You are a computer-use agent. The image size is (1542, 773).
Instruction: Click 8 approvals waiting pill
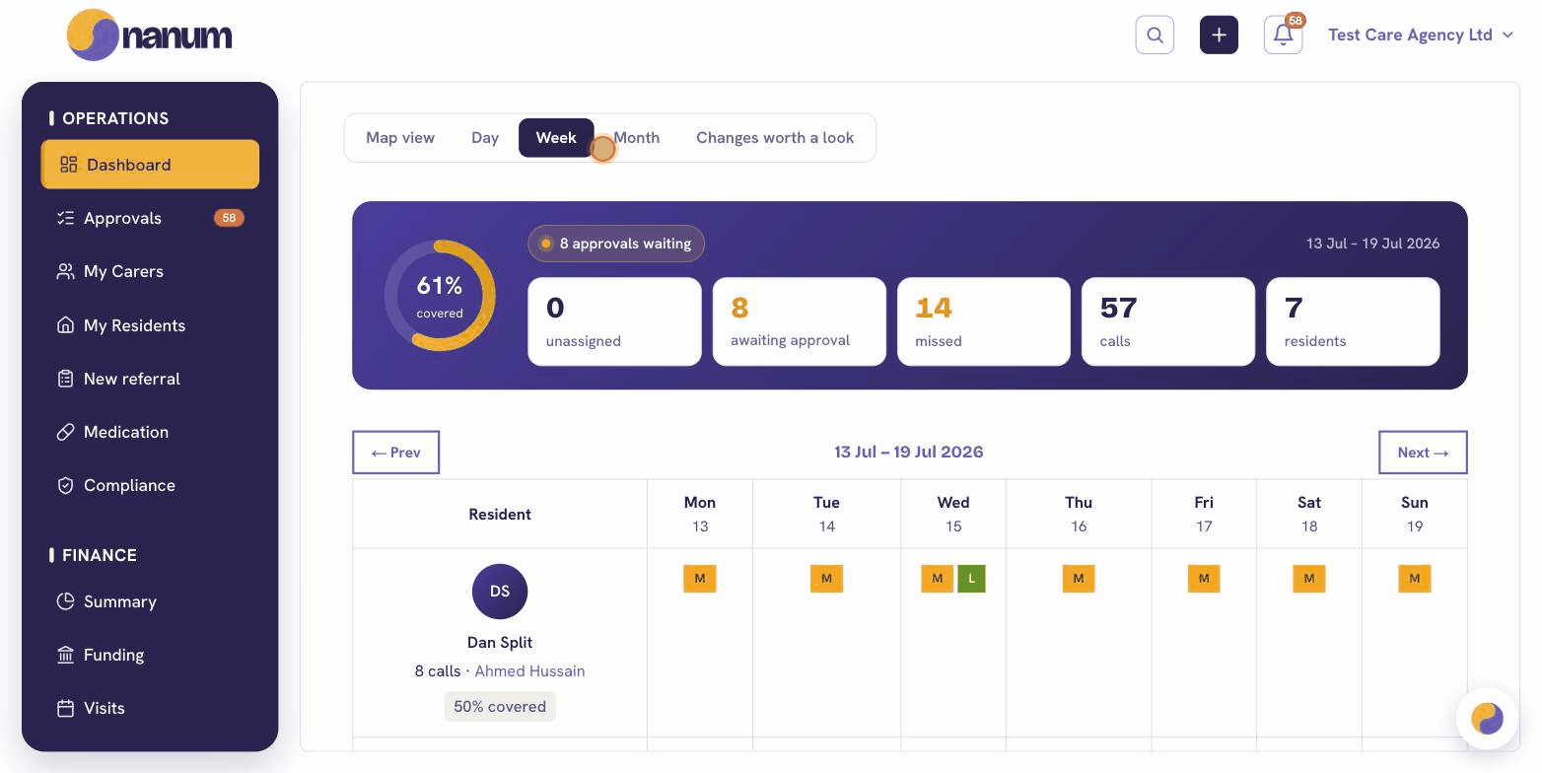616,244
